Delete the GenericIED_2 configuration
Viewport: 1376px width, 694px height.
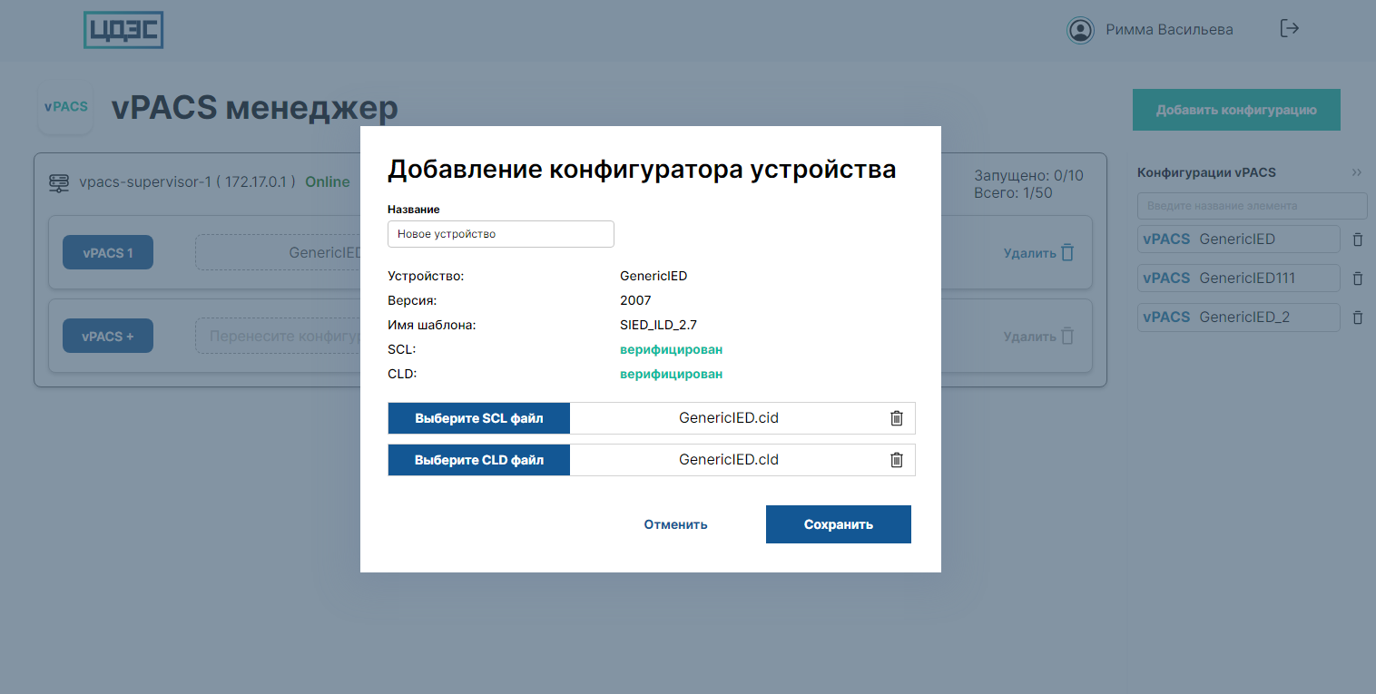1358,318
